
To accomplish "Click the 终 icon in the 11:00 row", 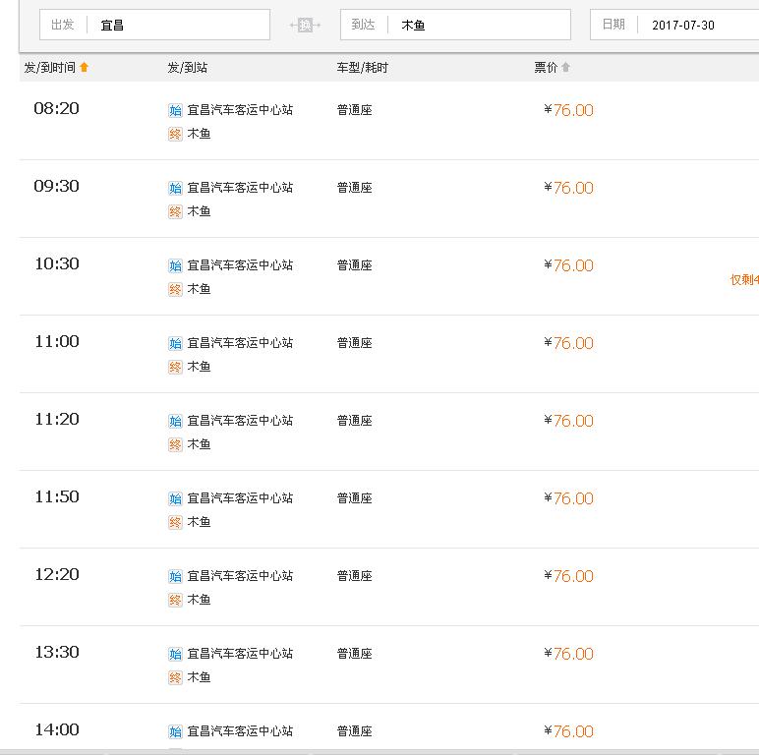I will click(175, 367).
